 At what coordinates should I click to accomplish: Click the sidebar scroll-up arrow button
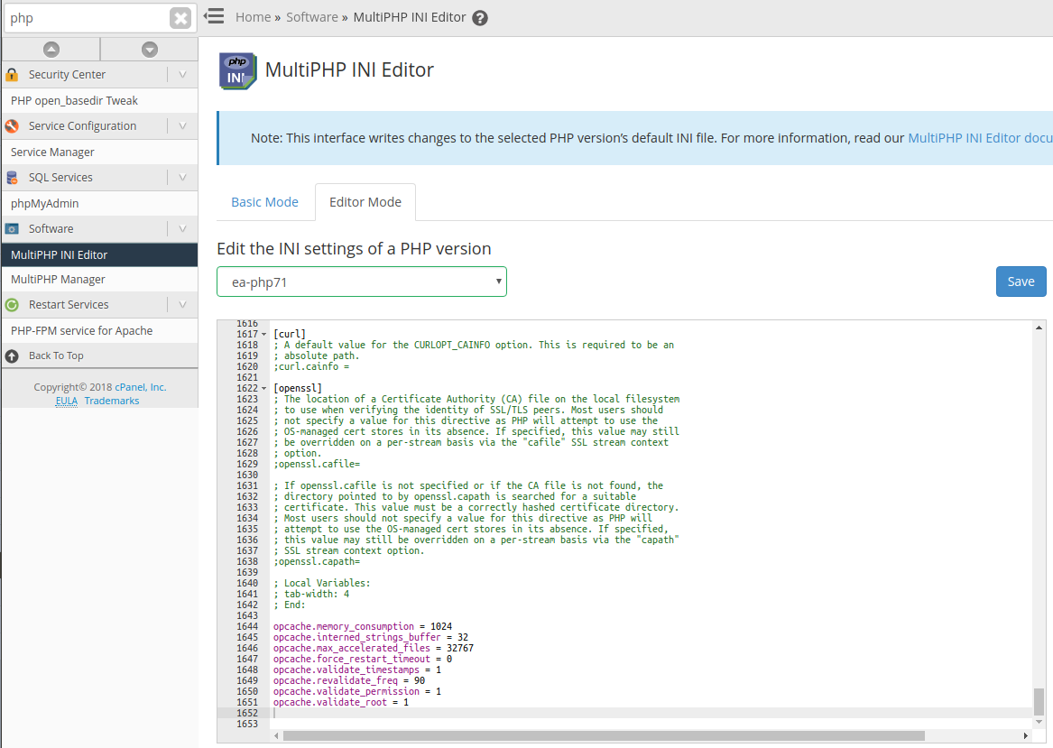[x=51, y=49]
